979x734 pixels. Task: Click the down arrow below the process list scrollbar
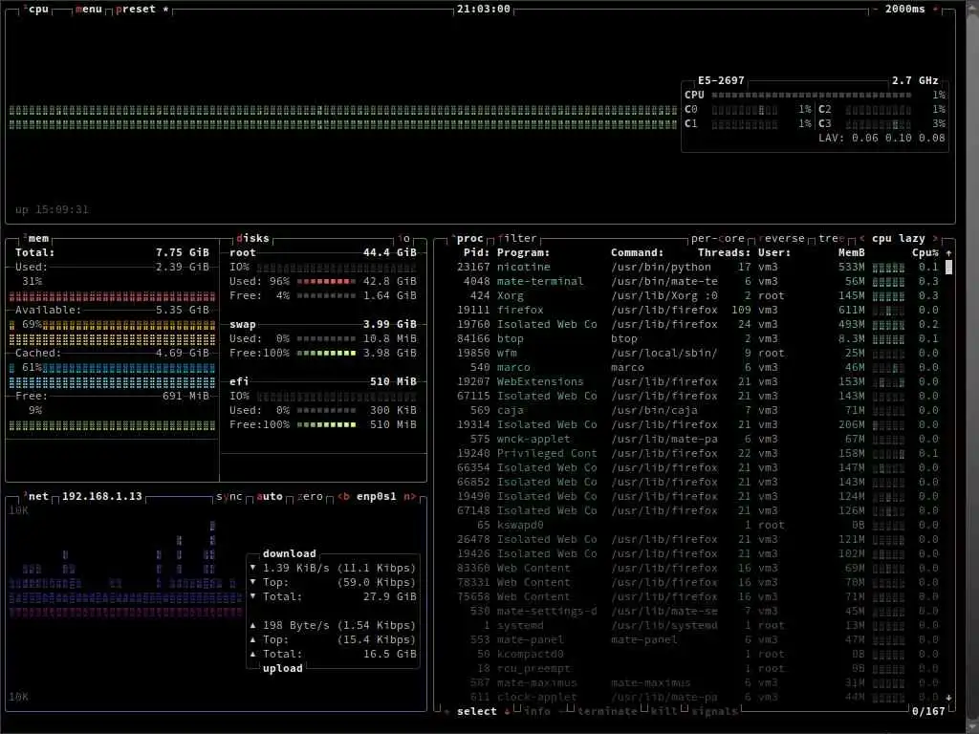(x=949, y=697)
